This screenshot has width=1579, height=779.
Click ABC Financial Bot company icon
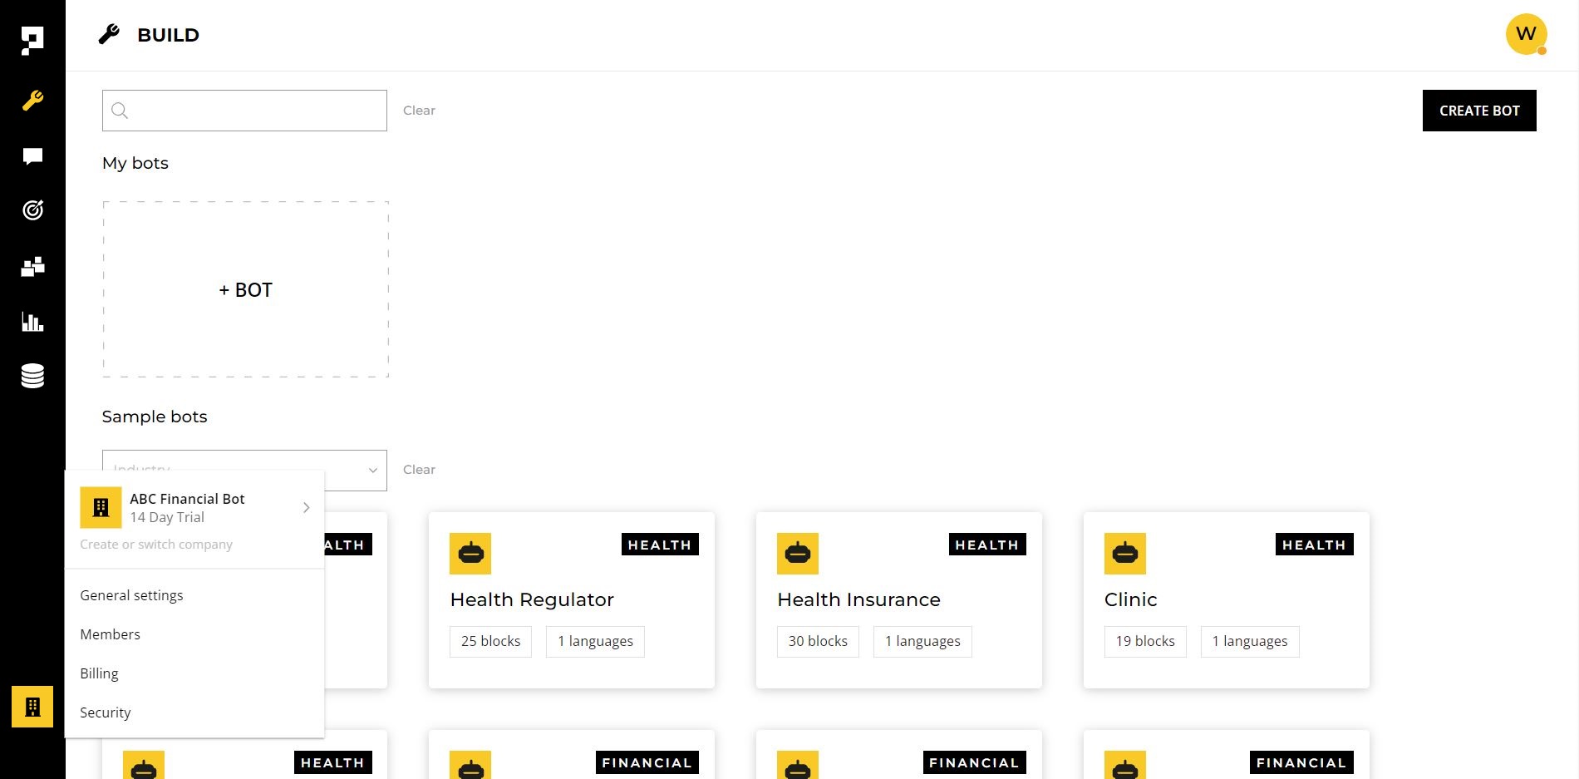coord(101,508)
